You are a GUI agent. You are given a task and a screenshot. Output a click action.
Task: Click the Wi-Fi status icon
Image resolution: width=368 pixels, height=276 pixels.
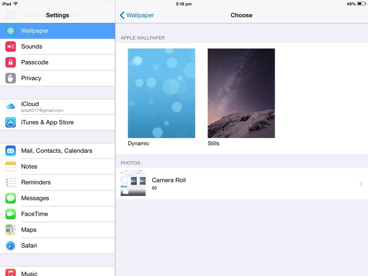[16, 4]
